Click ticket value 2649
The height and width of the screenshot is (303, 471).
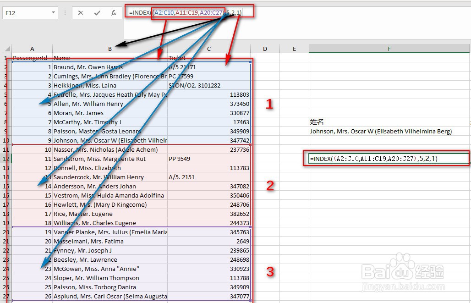[x=209, y=242]
